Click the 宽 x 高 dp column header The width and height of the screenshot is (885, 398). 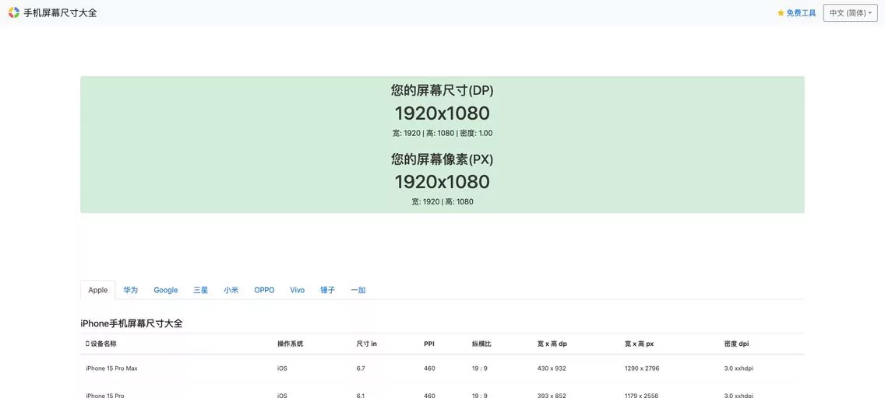552,344
